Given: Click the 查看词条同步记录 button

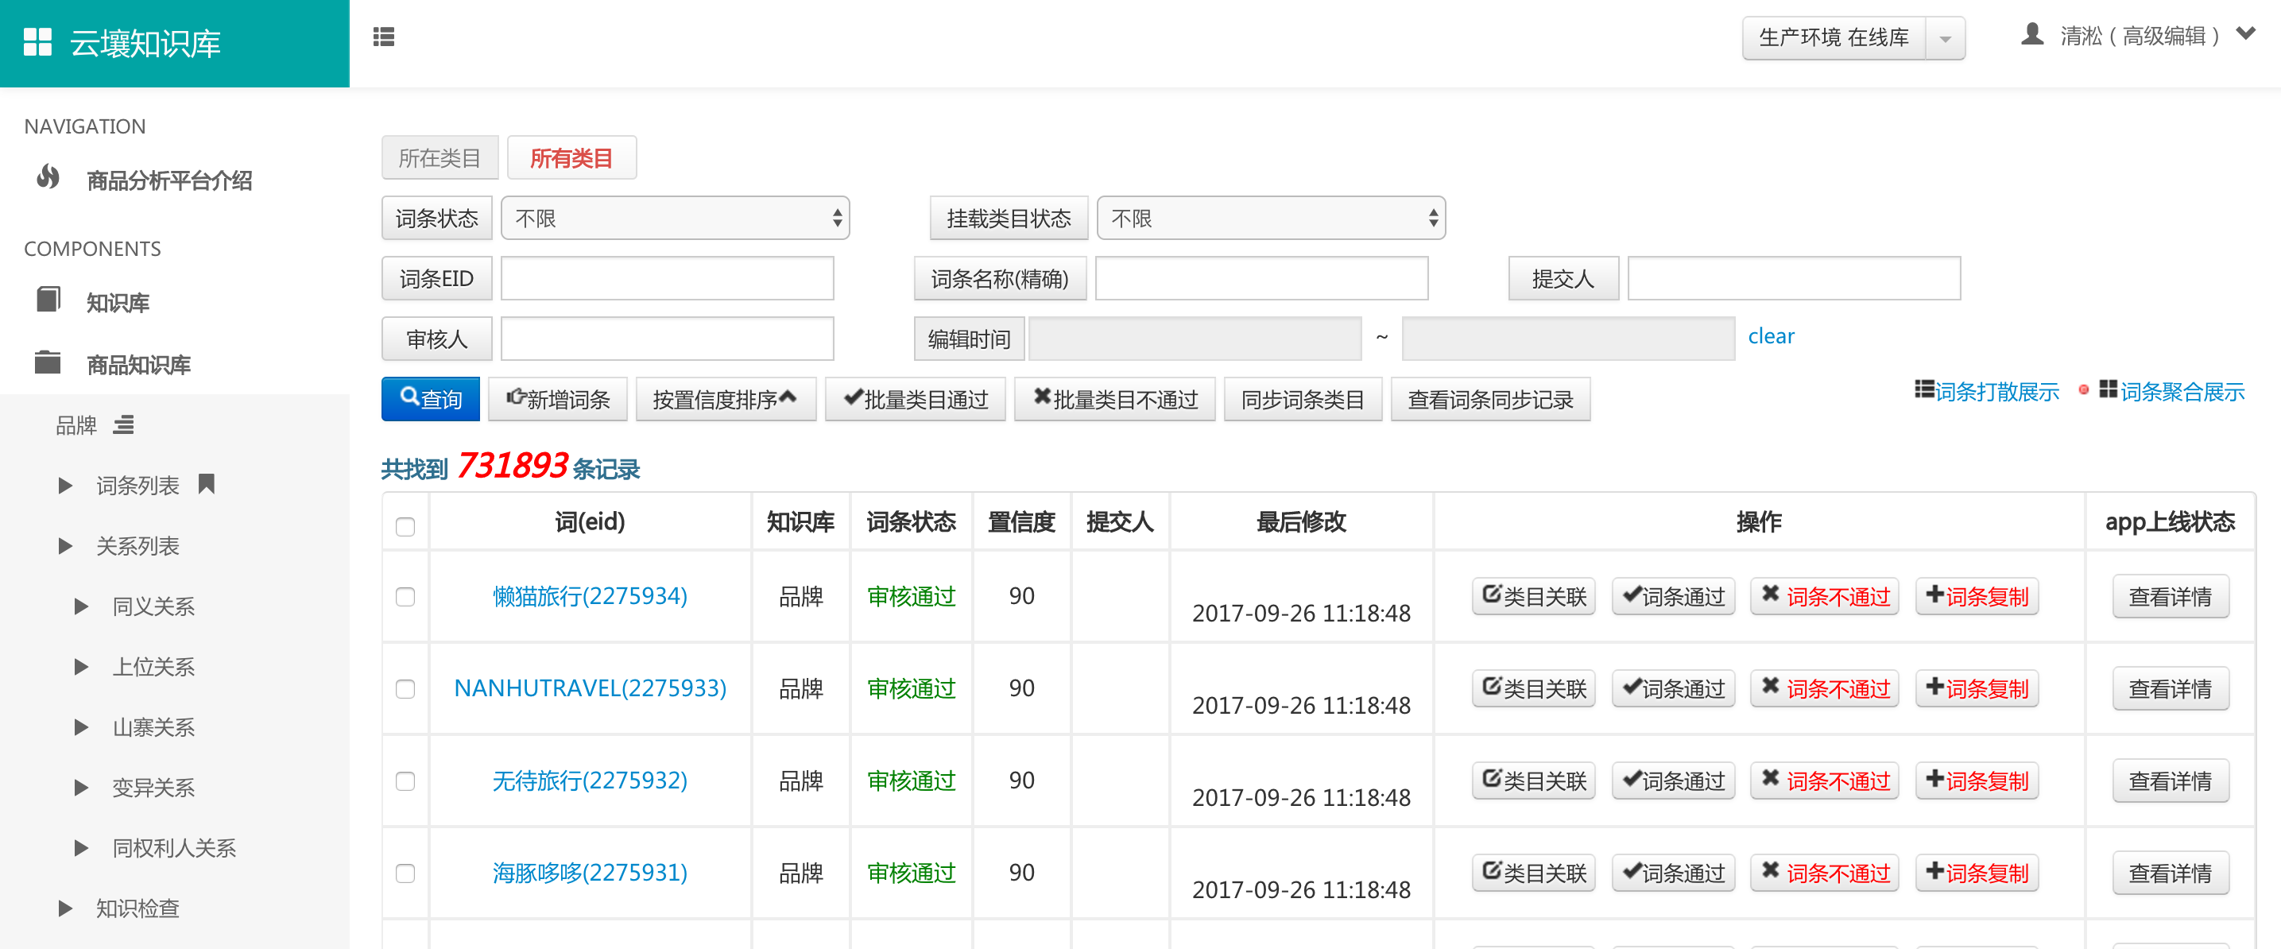Looking at the screenshot, I should pyautogui.click(x=1490, y=398).
